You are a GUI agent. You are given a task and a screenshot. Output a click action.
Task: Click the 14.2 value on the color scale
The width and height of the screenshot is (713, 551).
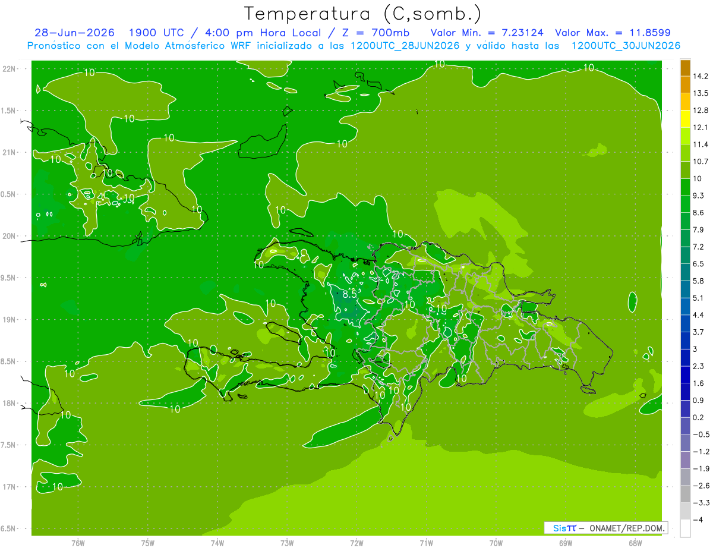pos(700,76)
